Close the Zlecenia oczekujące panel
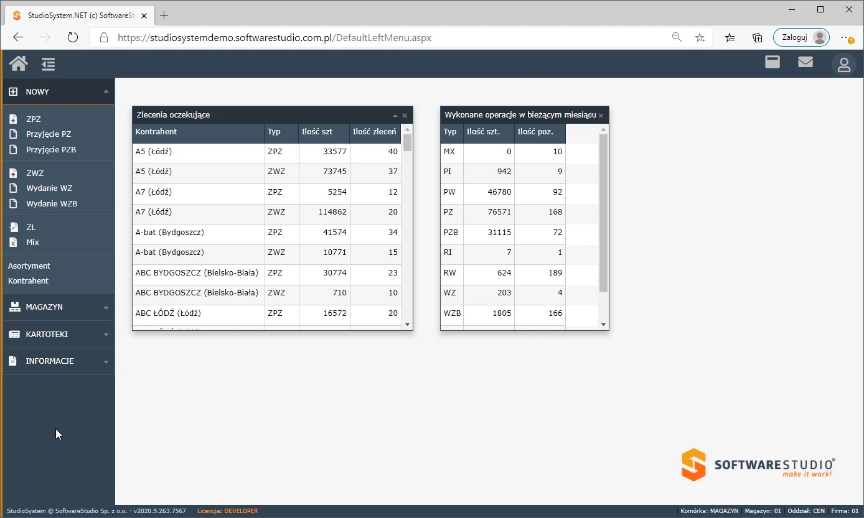Image resolution: width=864 pixels, height=518 pixels. [405, 116]
